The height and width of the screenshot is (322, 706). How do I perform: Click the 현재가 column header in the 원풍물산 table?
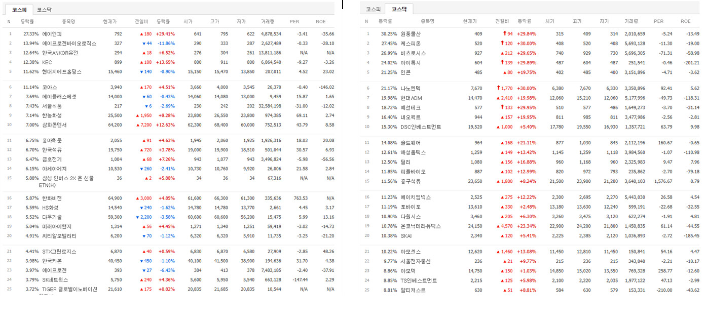(x=470, y=21)
